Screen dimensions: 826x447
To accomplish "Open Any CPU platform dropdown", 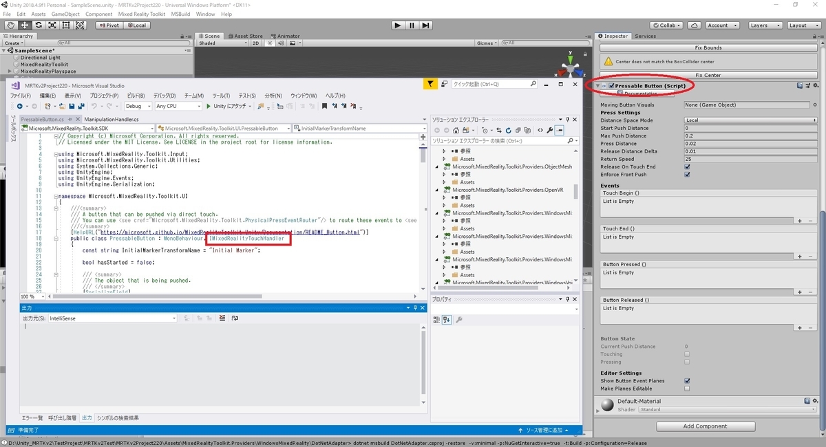I will 178,106.
